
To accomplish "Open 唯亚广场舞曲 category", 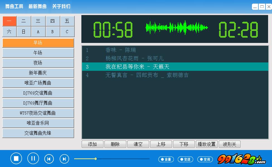I will coord(38,83).
